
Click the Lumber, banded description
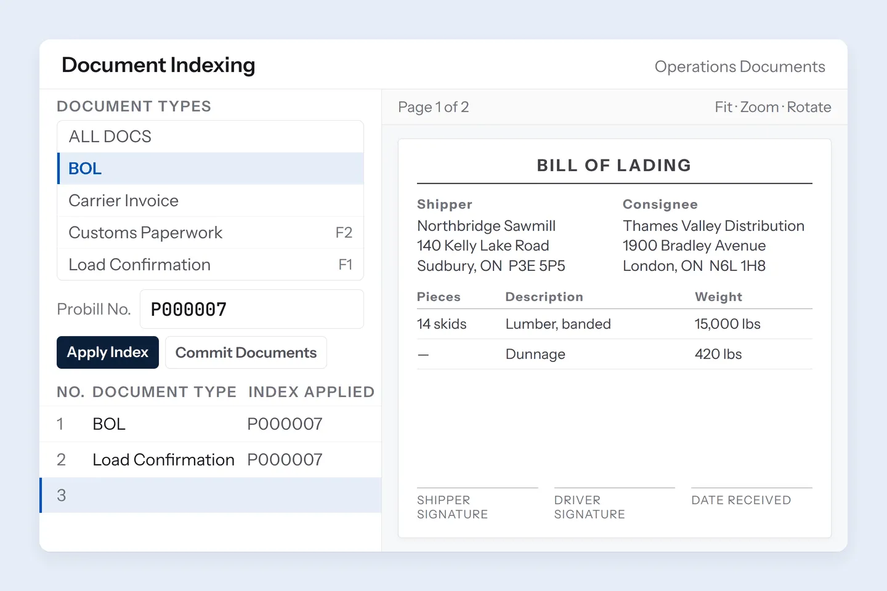coord(558,324)
